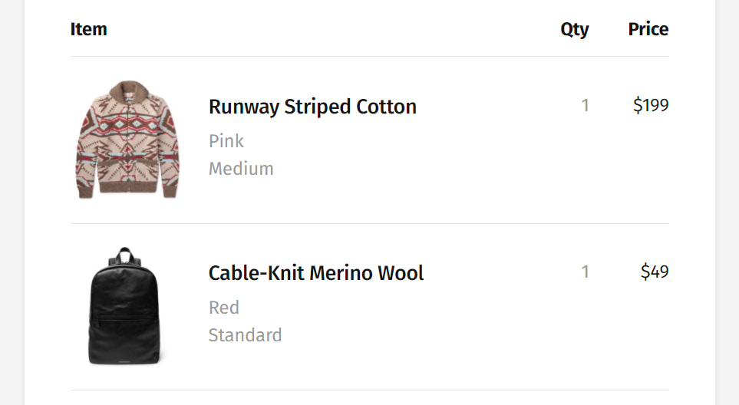Select the Standard size label
This screenshot has width=739, height=405.
tap(245, 335)
